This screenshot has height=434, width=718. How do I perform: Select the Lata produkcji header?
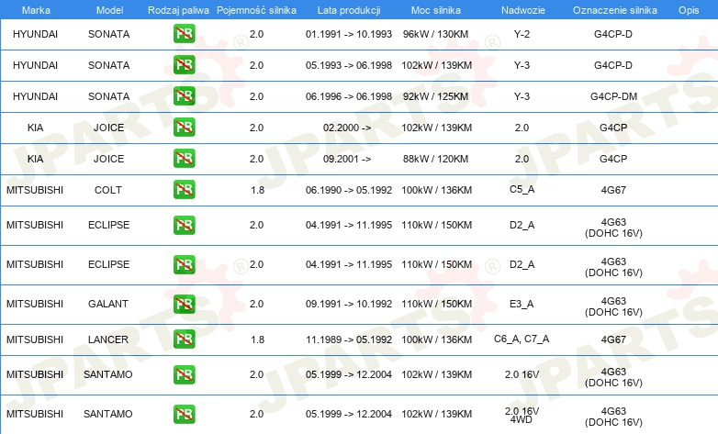pyautogui.click(x=349, y=10)
